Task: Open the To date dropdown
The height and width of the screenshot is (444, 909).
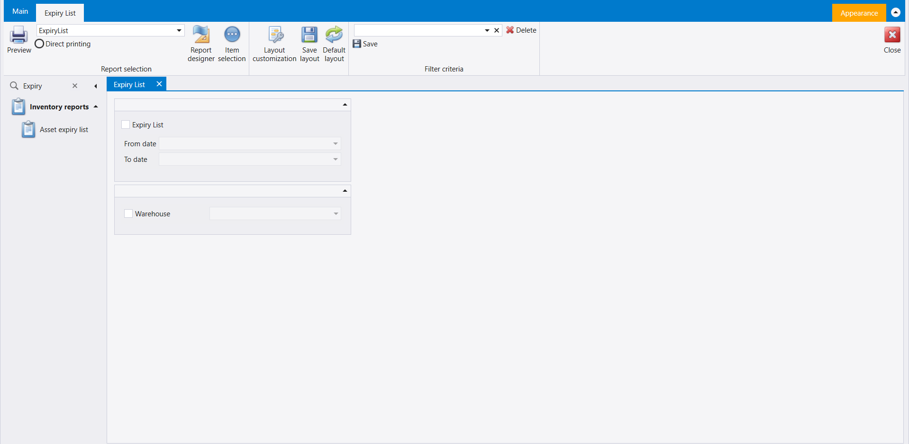Action: coord(336,159)
